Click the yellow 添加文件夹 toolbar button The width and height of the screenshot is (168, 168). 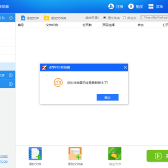pos(55,18)
